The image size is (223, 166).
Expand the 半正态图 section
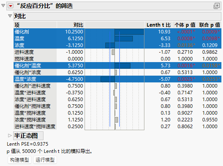click(10, 135)
